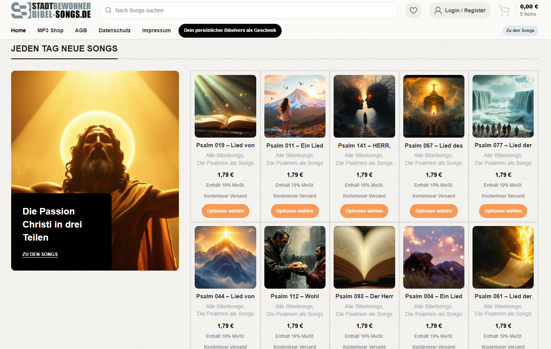551x349 pixels.
Task: View the Psalm 112 bread-sharing thumbnail
Action: (x=295, y=257)
